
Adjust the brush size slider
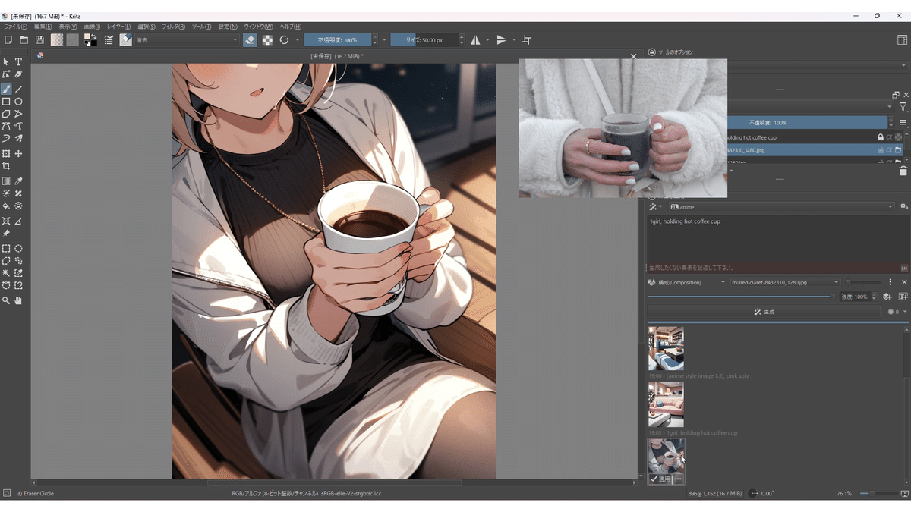(x=424, y=40)
